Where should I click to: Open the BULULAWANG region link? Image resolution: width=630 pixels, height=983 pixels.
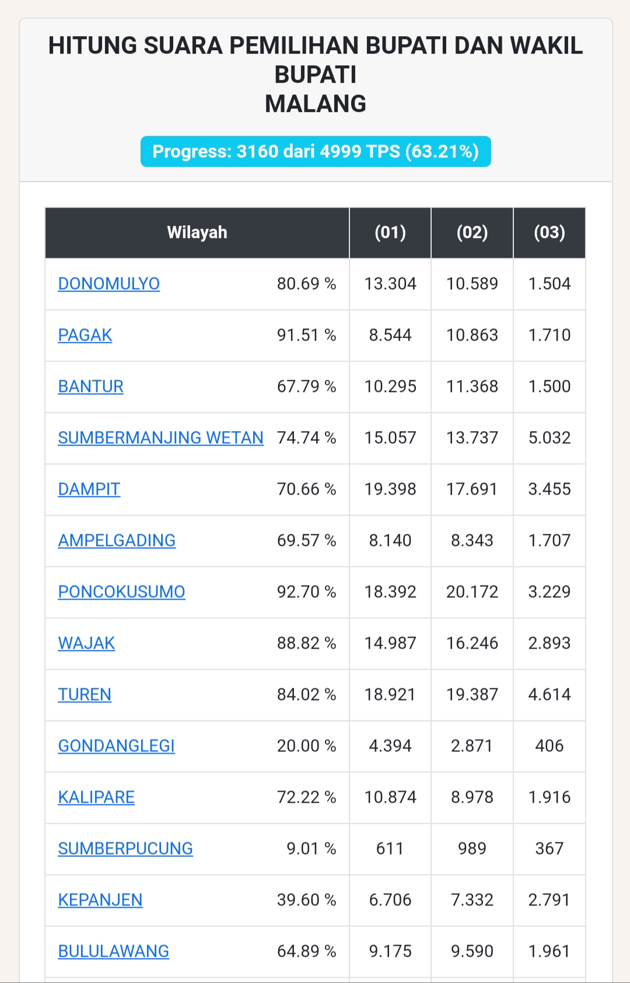pos(113,951)
